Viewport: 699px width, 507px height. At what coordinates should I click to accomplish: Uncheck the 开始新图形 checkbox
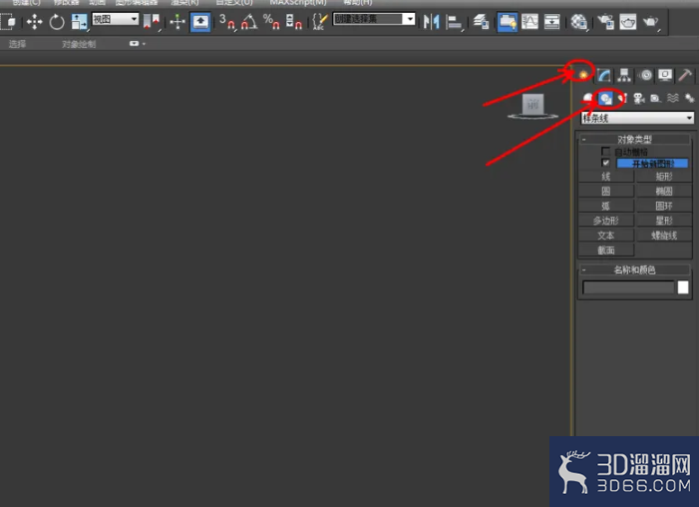605,163
